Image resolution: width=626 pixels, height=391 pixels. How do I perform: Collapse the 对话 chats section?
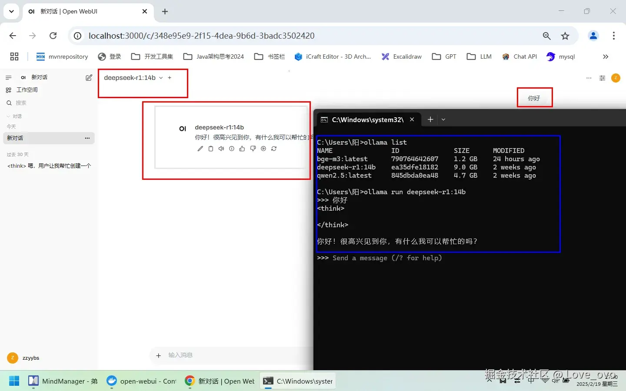pyautogui.click(x=14, y=116)
